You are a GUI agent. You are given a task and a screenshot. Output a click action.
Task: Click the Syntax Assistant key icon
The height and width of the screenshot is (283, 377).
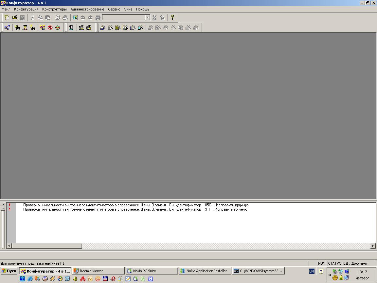pyautogui.click(x=75, y=18)
